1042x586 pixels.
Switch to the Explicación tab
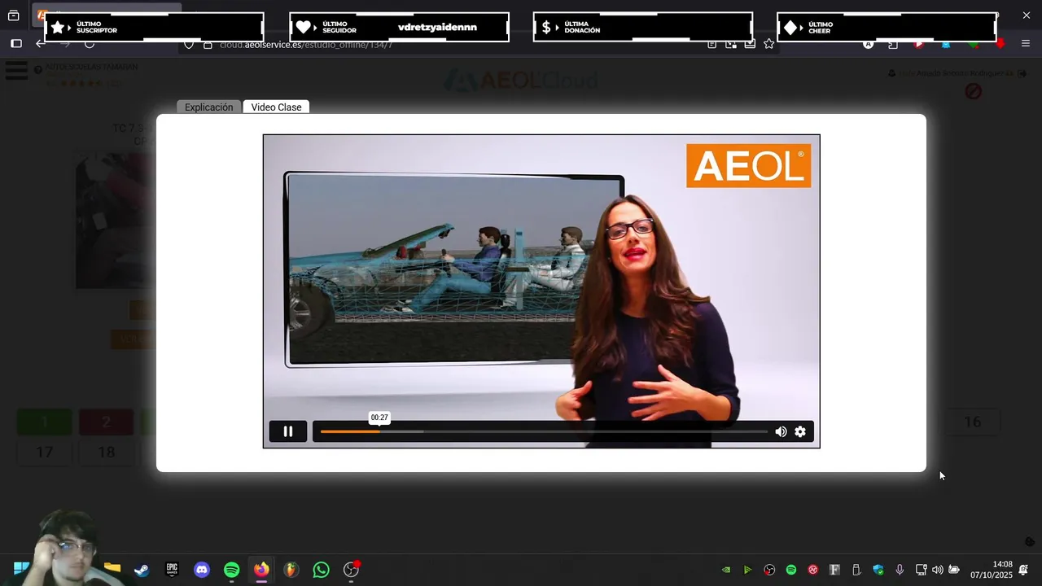pyautogui.click(x=208, y=107)
